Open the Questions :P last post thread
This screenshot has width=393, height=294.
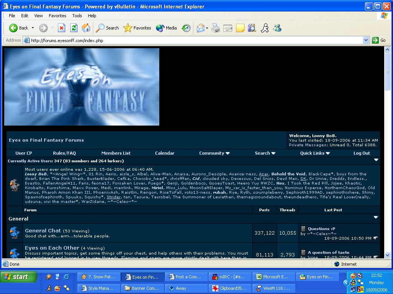tap(321, 229)
